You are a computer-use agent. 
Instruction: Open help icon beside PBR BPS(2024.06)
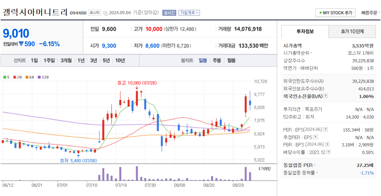point(327,144)
